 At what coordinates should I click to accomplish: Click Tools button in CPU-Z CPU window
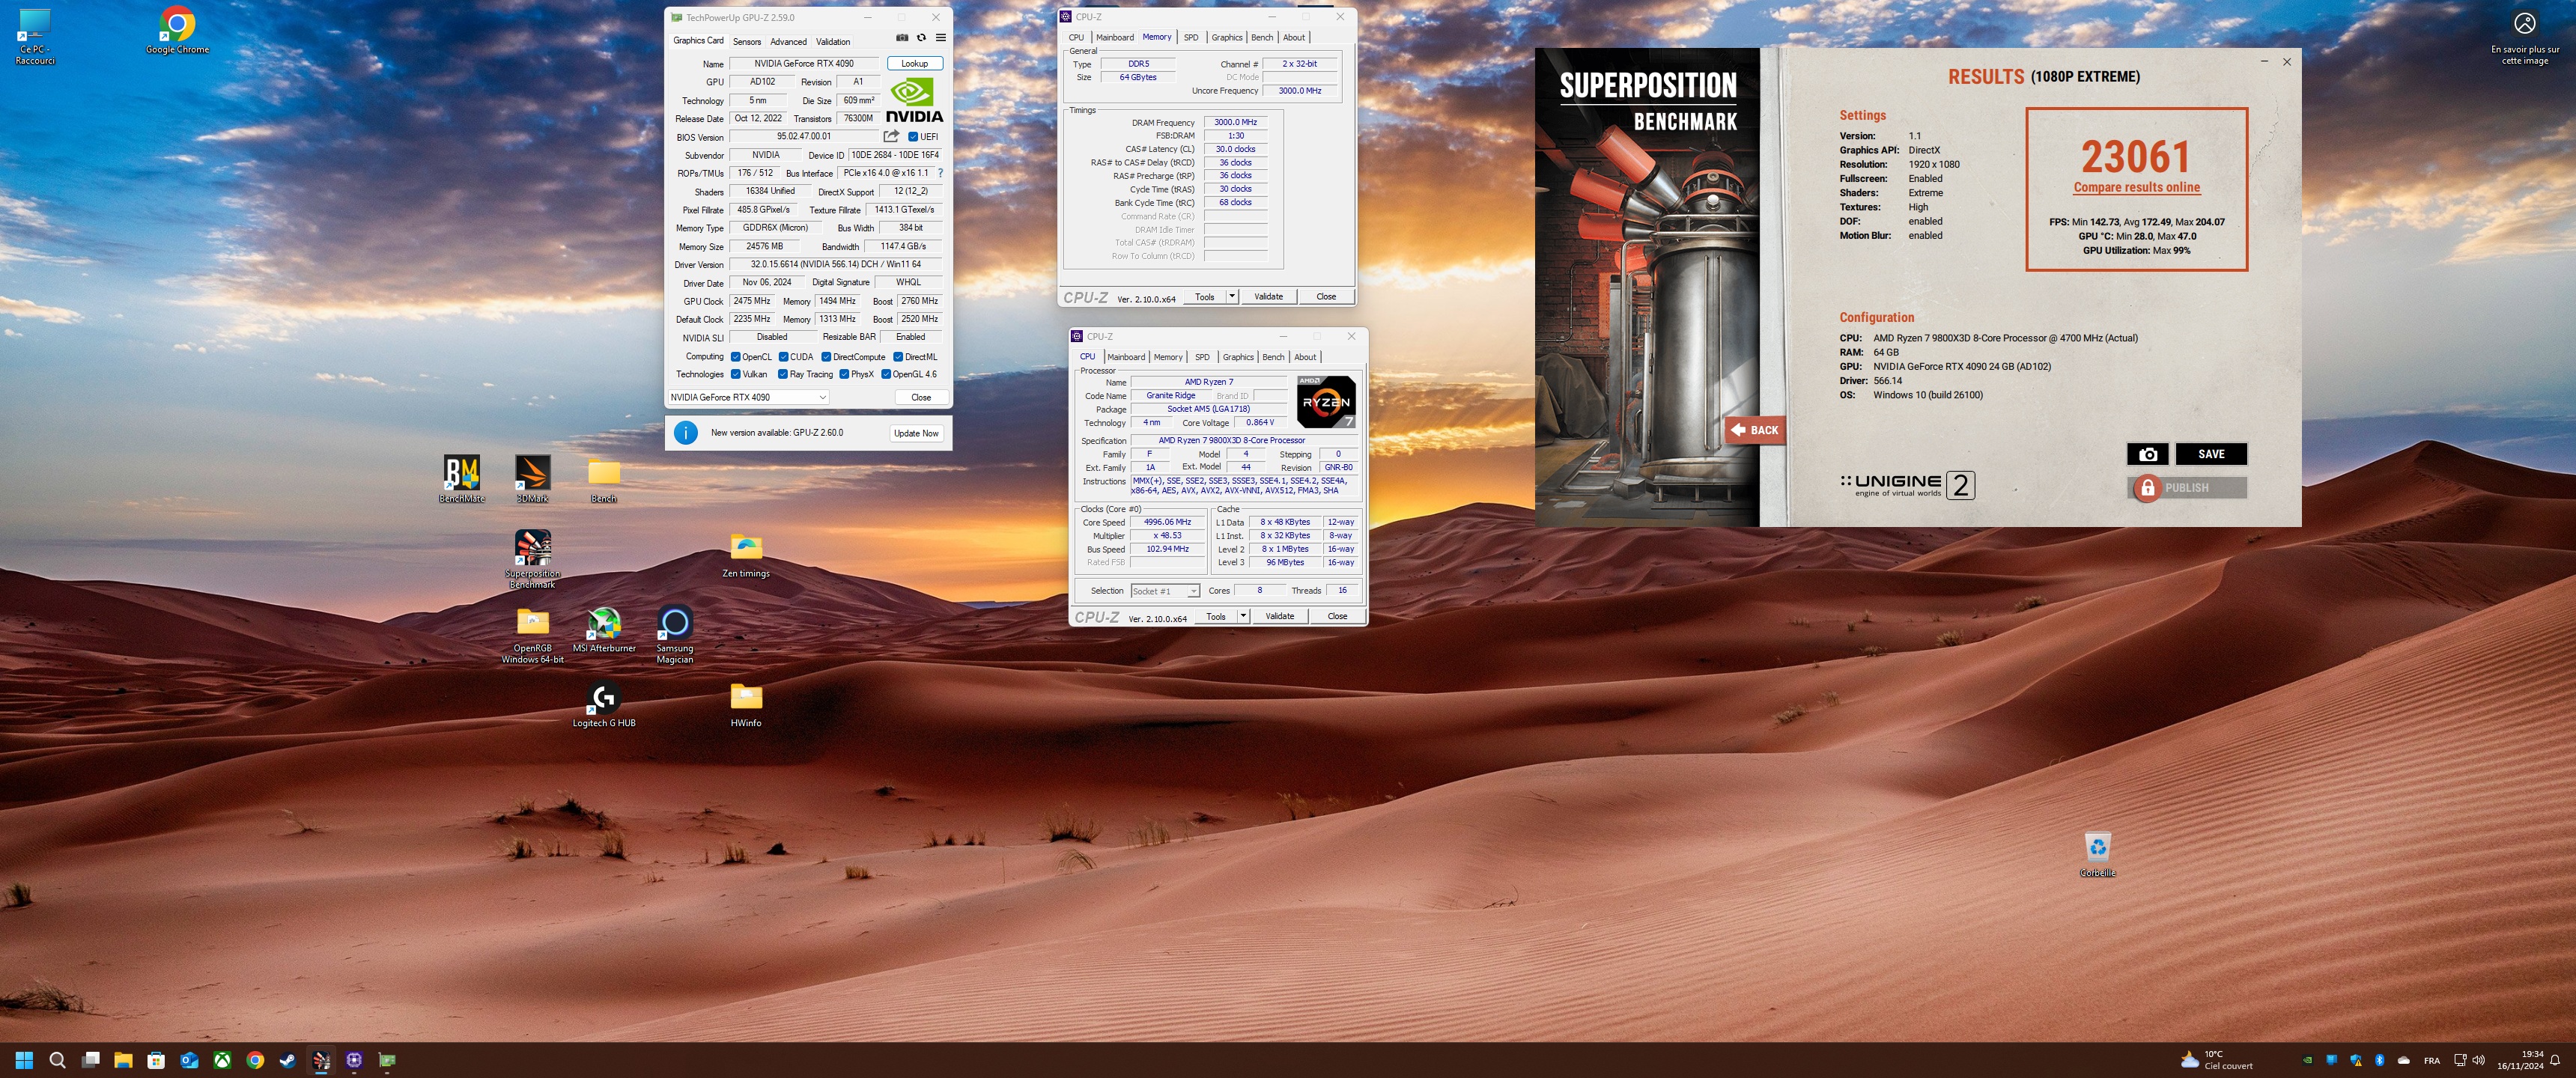pos(1215,616)
